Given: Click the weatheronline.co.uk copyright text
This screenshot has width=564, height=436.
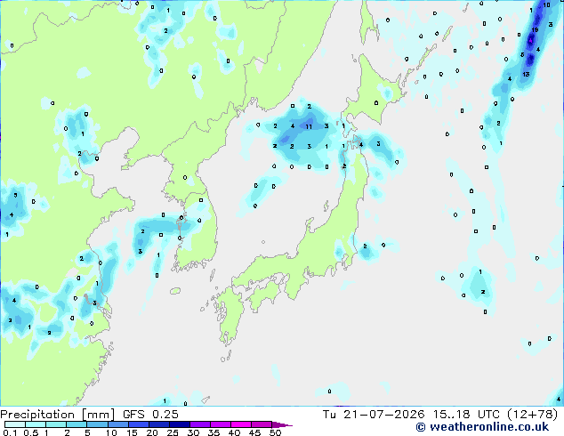Looking at the screenshot, I should pyautogui.click(x=482, y=427).
